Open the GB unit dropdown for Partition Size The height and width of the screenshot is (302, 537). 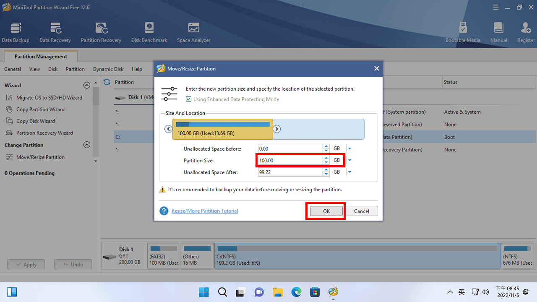[x=349, y=160]
